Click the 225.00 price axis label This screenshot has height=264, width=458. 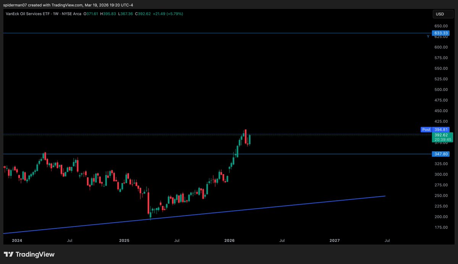click(x=440, y=206)
